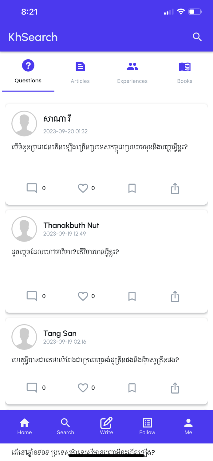This screenshot has width=213, height=461.
Task: Like the first question by សាណា រី
Action: [83, 188]
